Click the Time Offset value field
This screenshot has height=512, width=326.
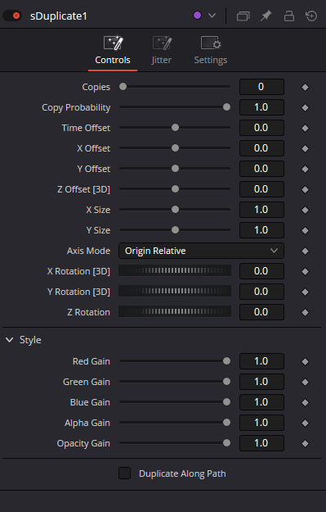click(261, 128)
